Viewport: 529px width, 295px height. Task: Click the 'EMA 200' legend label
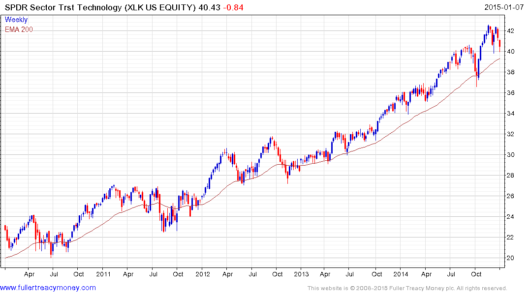pyautogui.click(x=19, y=29)
